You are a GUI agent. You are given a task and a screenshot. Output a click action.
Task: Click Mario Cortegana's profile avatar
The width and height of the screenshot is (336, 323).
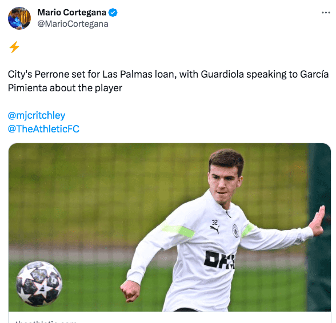coord(19,18)
